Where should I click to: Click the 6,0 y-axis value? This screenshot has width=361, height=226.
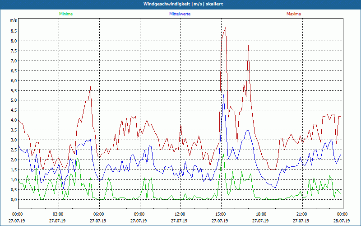pos(14,81)
